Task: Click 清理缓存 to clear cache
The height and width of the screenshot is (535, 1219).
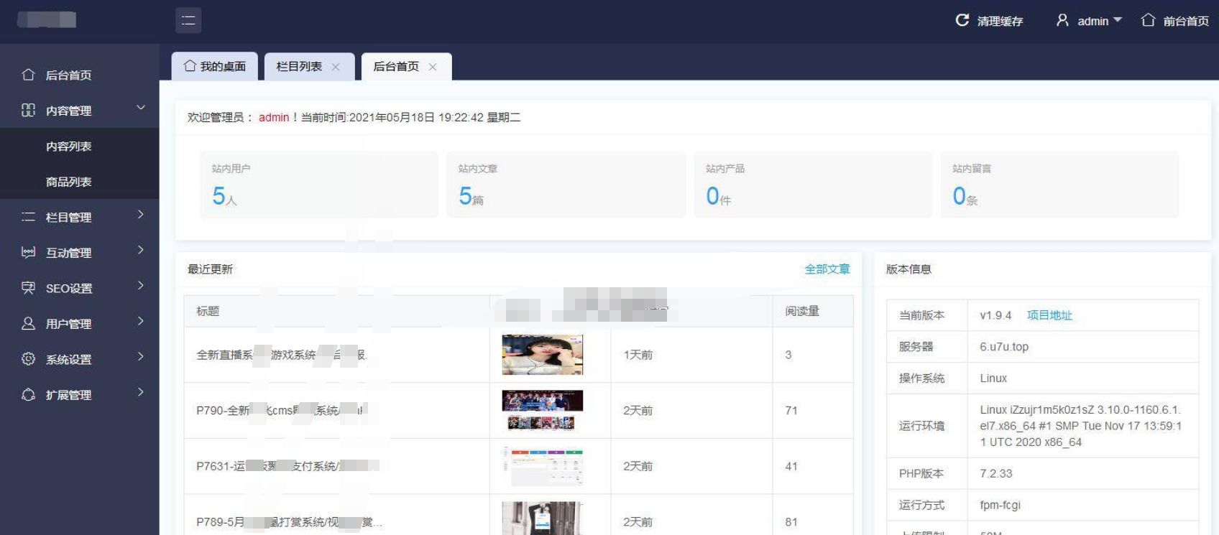Action: coord(1000,21)
